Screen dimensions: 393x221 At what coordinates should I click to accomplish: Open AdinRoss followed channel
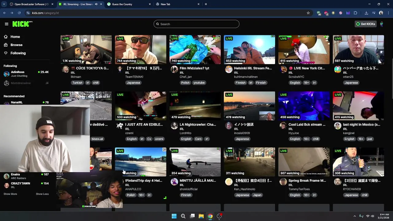tap(26, 74)
